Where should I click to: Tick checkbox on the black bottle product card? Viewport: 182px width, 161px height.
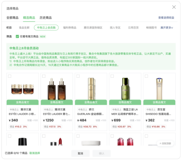(9, 136)
